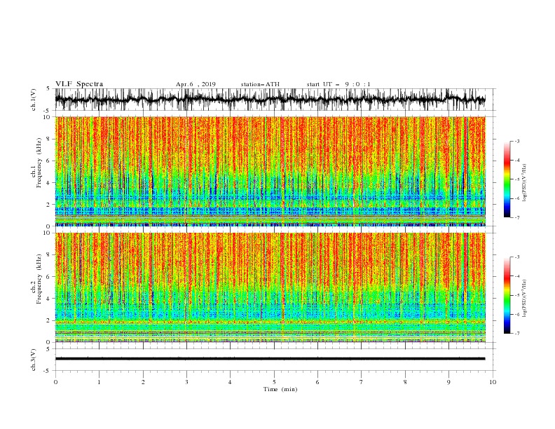Click the time axis tick label "2"

(143, 382)
